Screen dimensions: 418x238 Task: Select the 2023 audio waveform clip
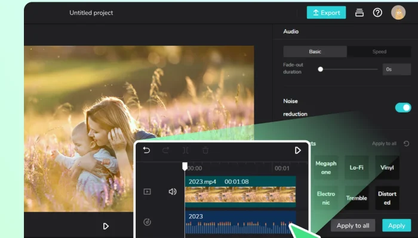240,223
